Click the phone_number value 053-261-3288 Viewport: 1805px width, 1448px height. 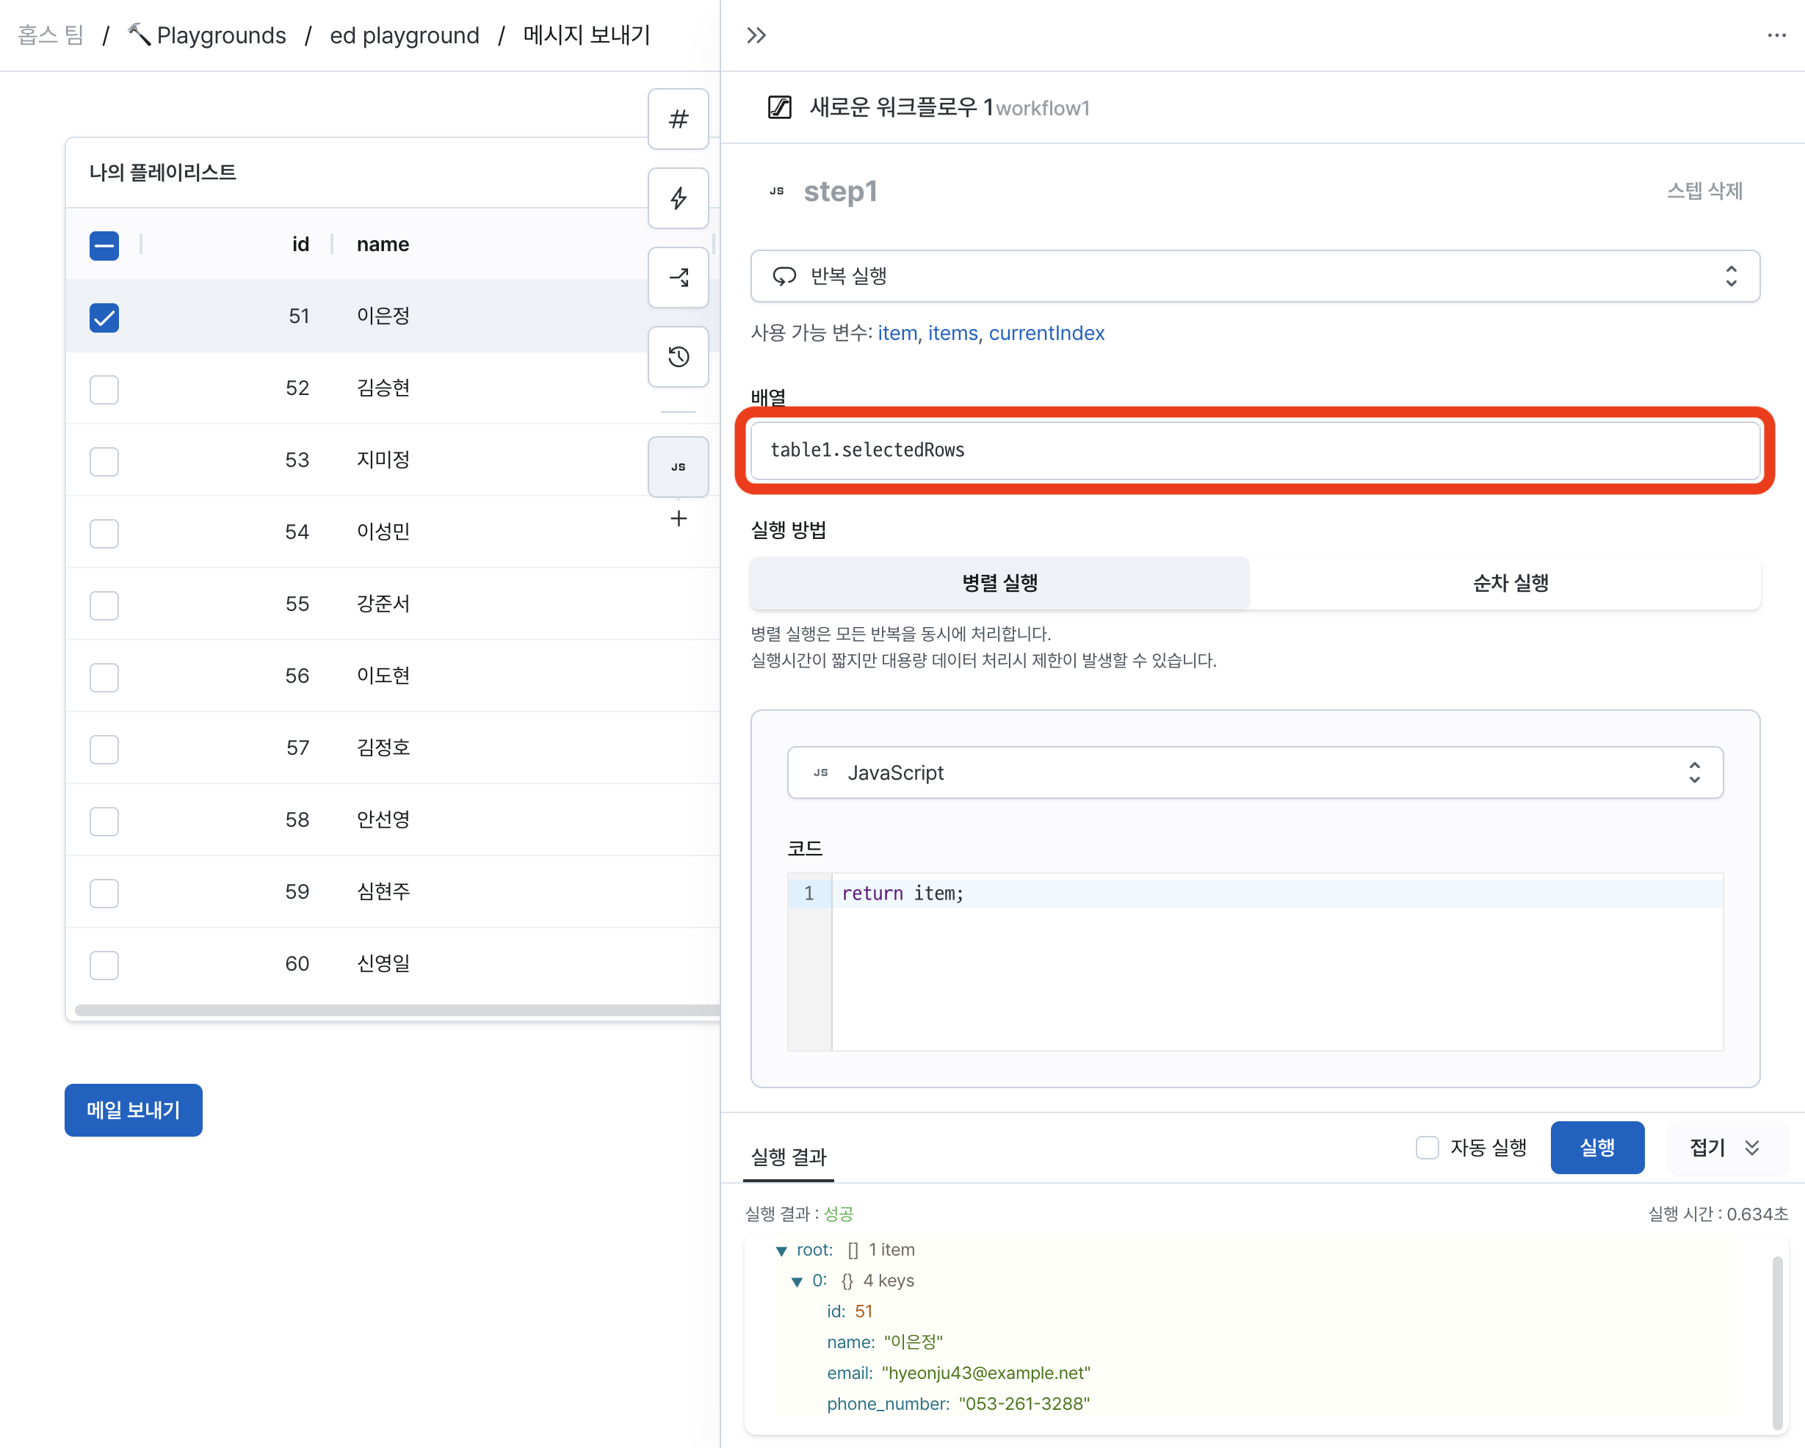click(1024, 1405)
